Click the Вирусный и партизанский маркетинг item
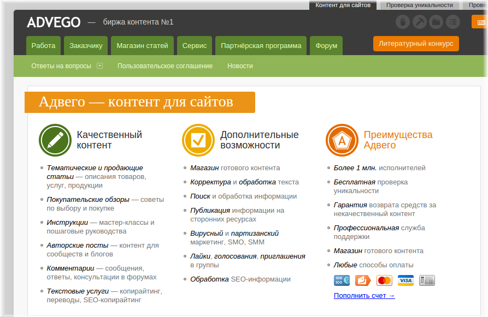Viewport: 488px width, 317px height. [234, 238]
